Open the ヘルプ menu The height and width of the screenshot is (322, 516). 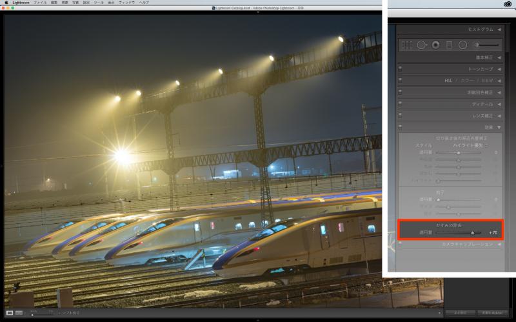tap(144, 3)
